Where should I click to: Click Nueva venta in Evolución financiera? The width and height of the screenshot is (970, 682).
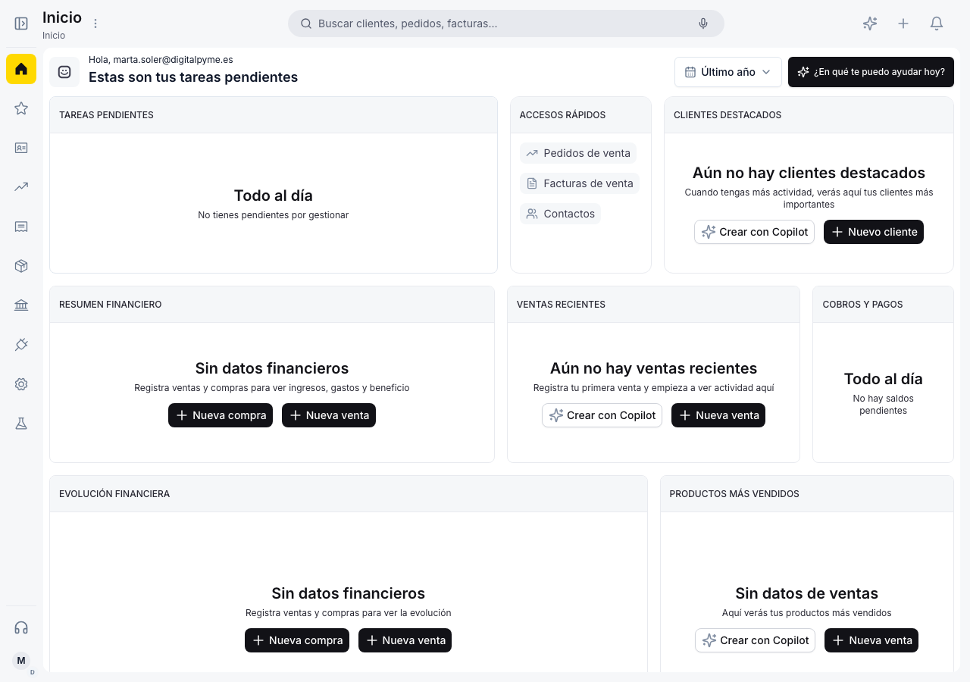pyautogui.click(x=405, y=640)
